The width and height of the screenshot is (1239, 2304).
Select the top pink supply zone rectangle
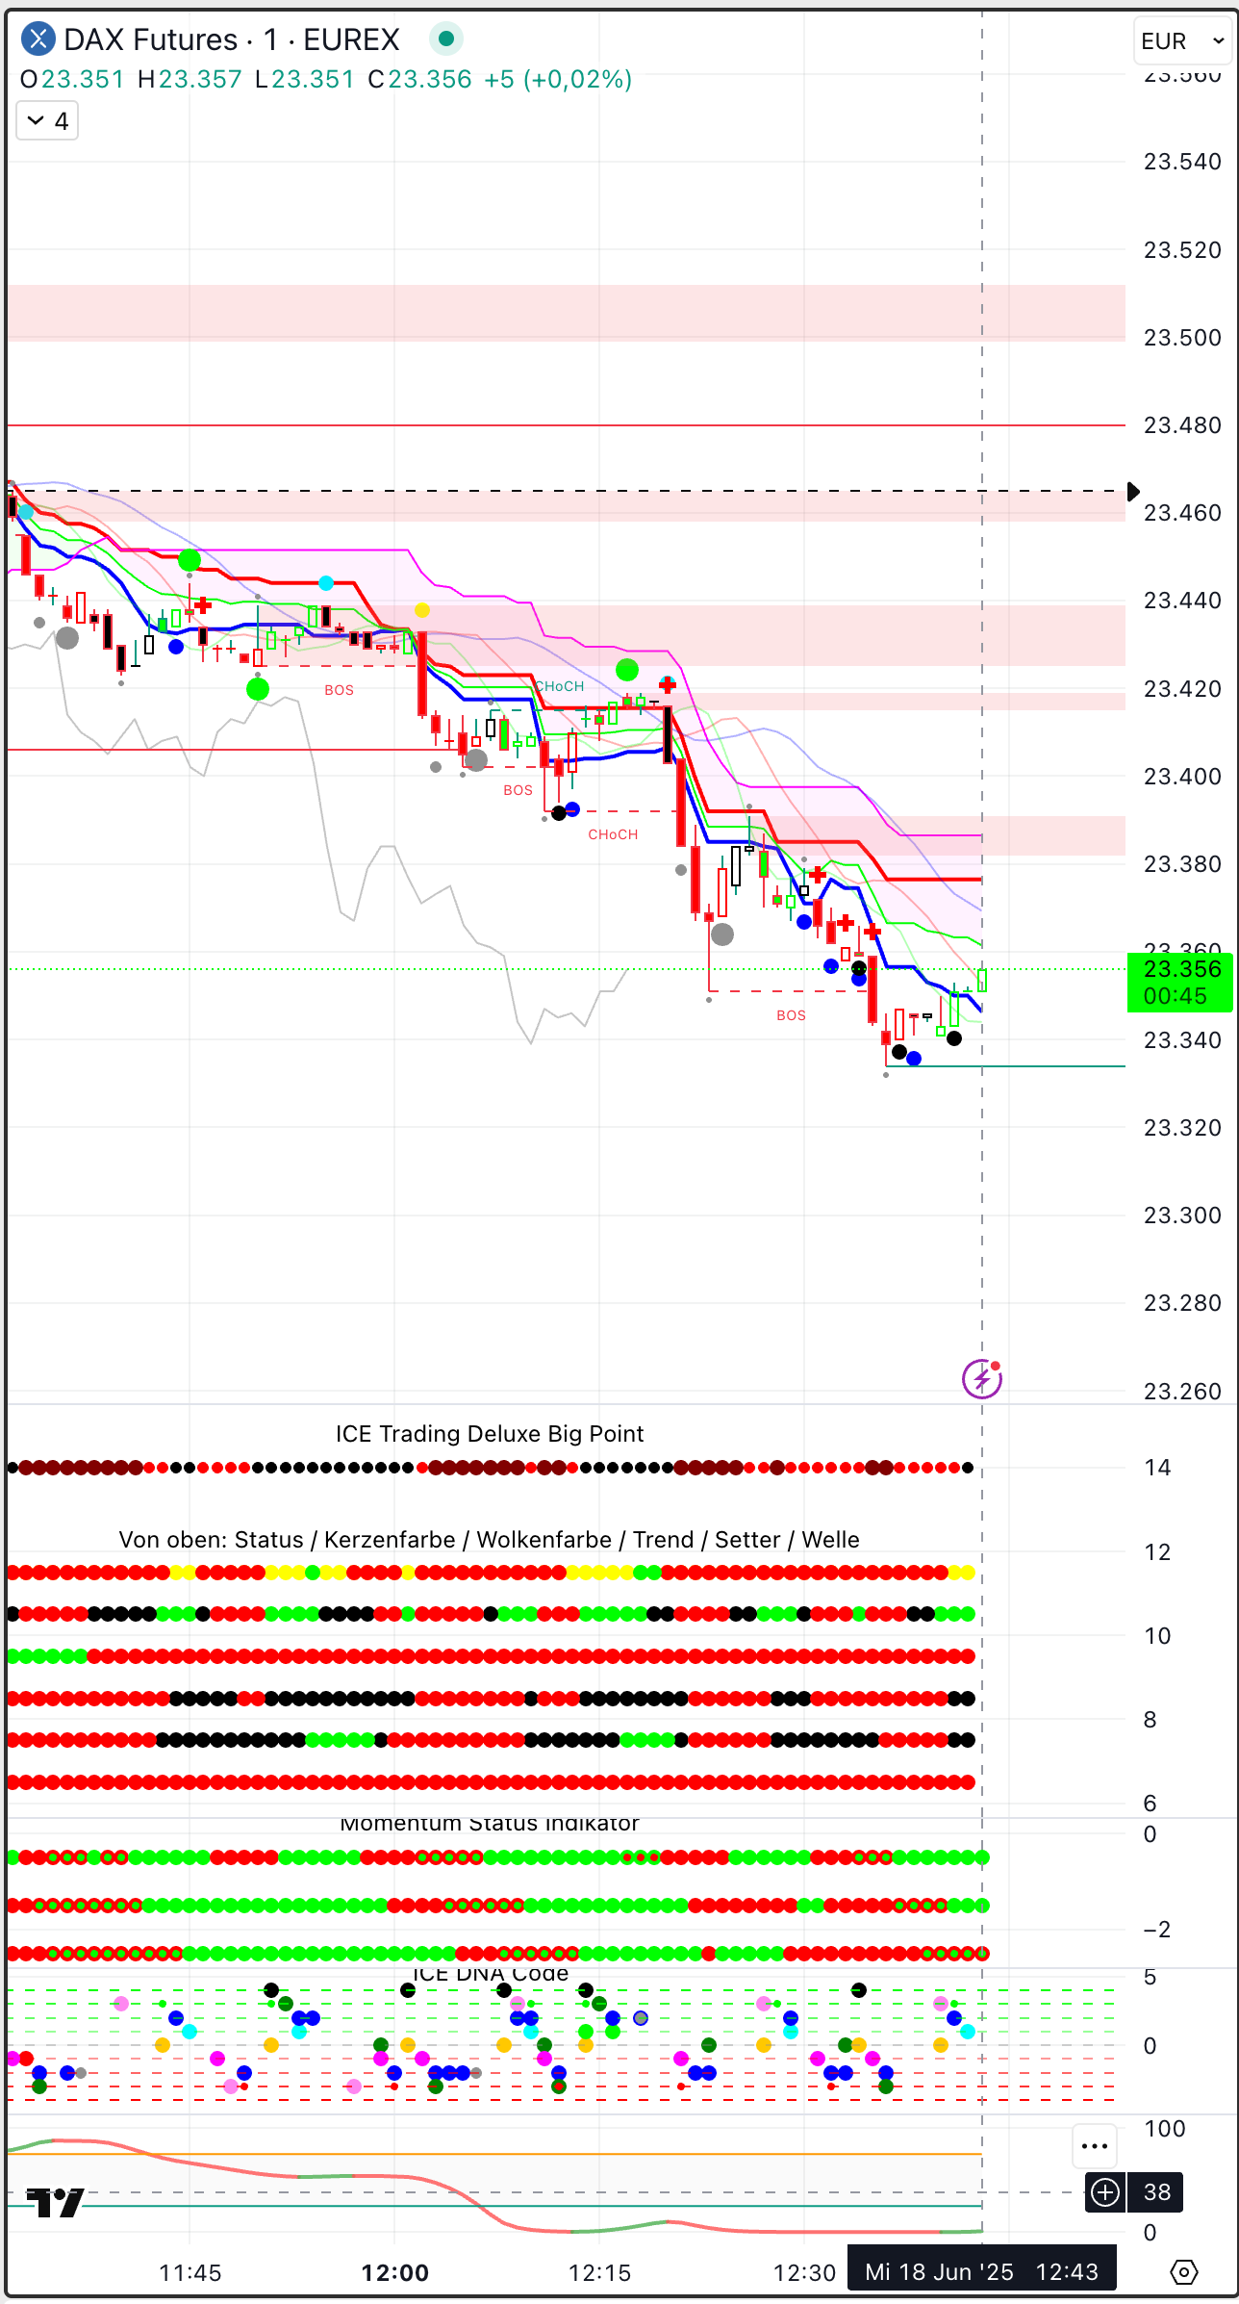[x=566, y=313]
